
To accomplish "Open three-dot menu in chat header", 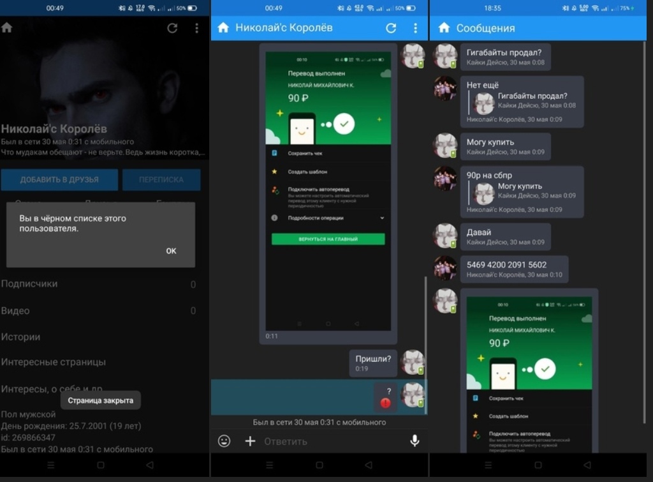I will pos(415,28).
